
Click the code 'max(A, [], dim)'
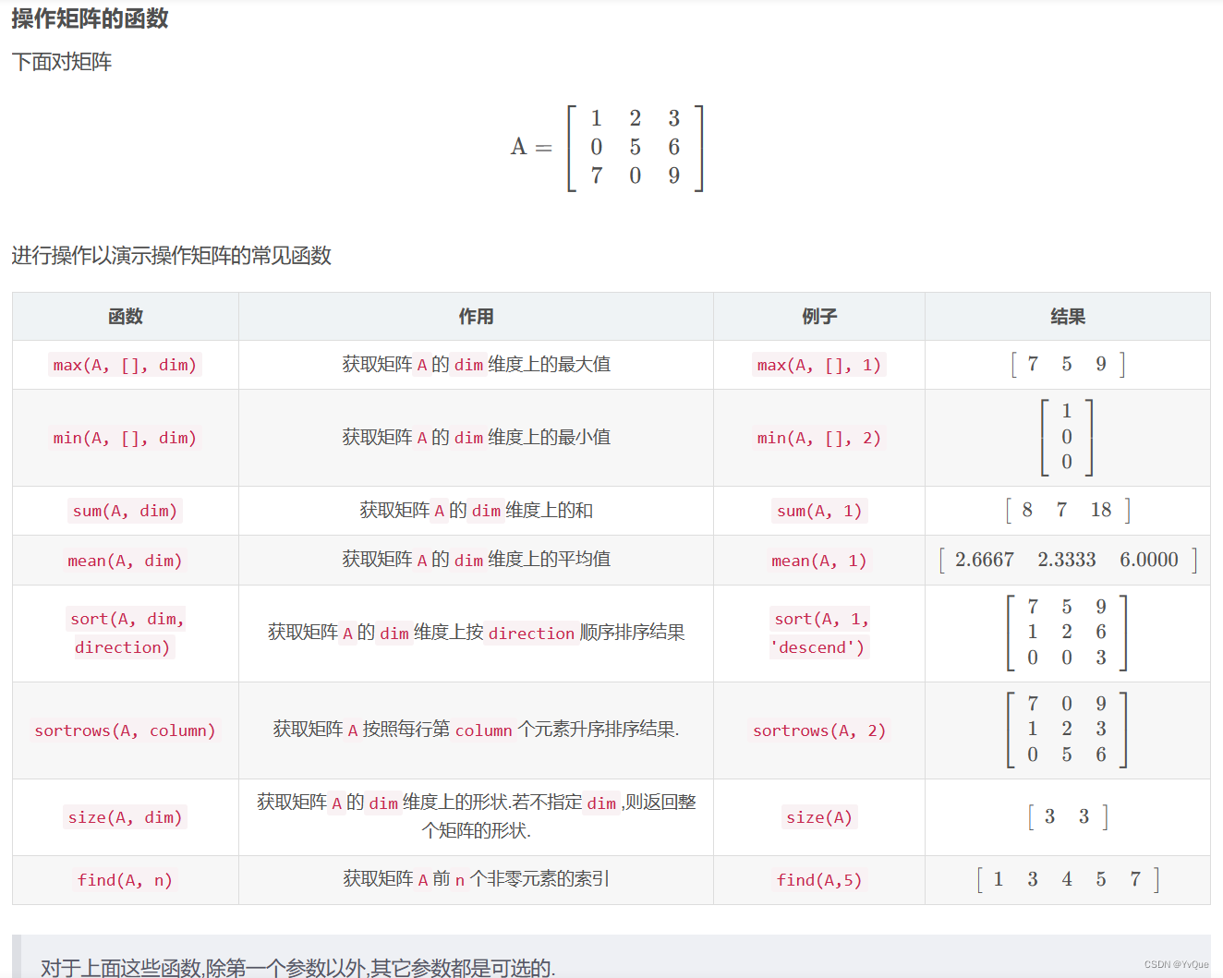click(x=125, y=365)
